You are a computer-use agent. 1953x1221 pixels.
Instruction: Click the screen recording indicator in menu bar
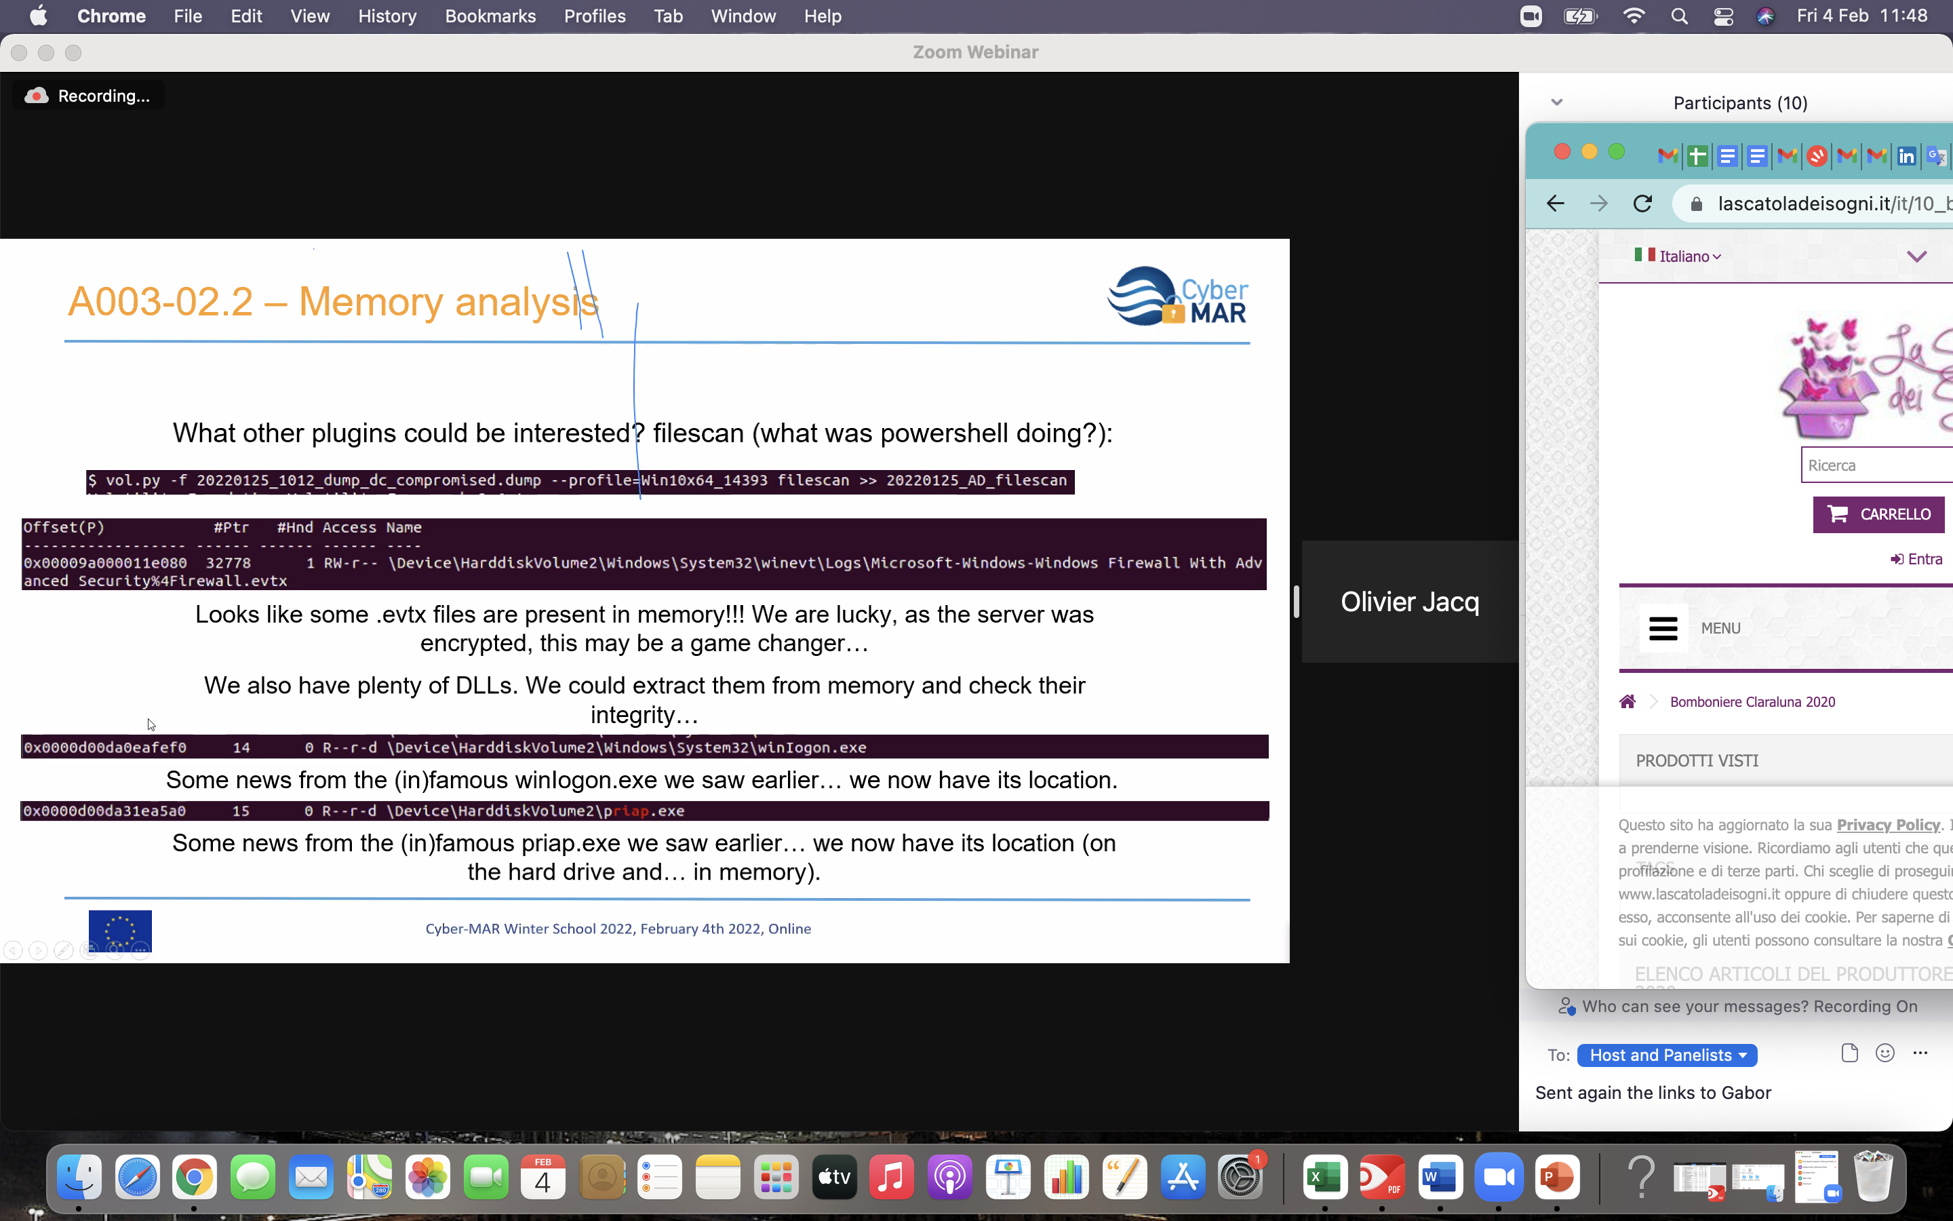(1530, 16)
